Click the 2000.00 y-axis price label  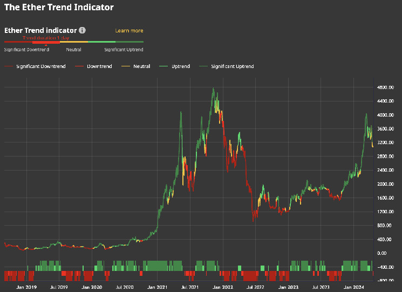tap(385, 184)
